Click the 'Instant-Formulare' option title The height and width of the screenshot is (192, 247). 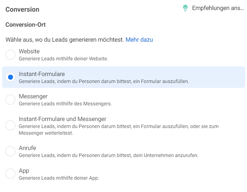(x=42, y=74)
